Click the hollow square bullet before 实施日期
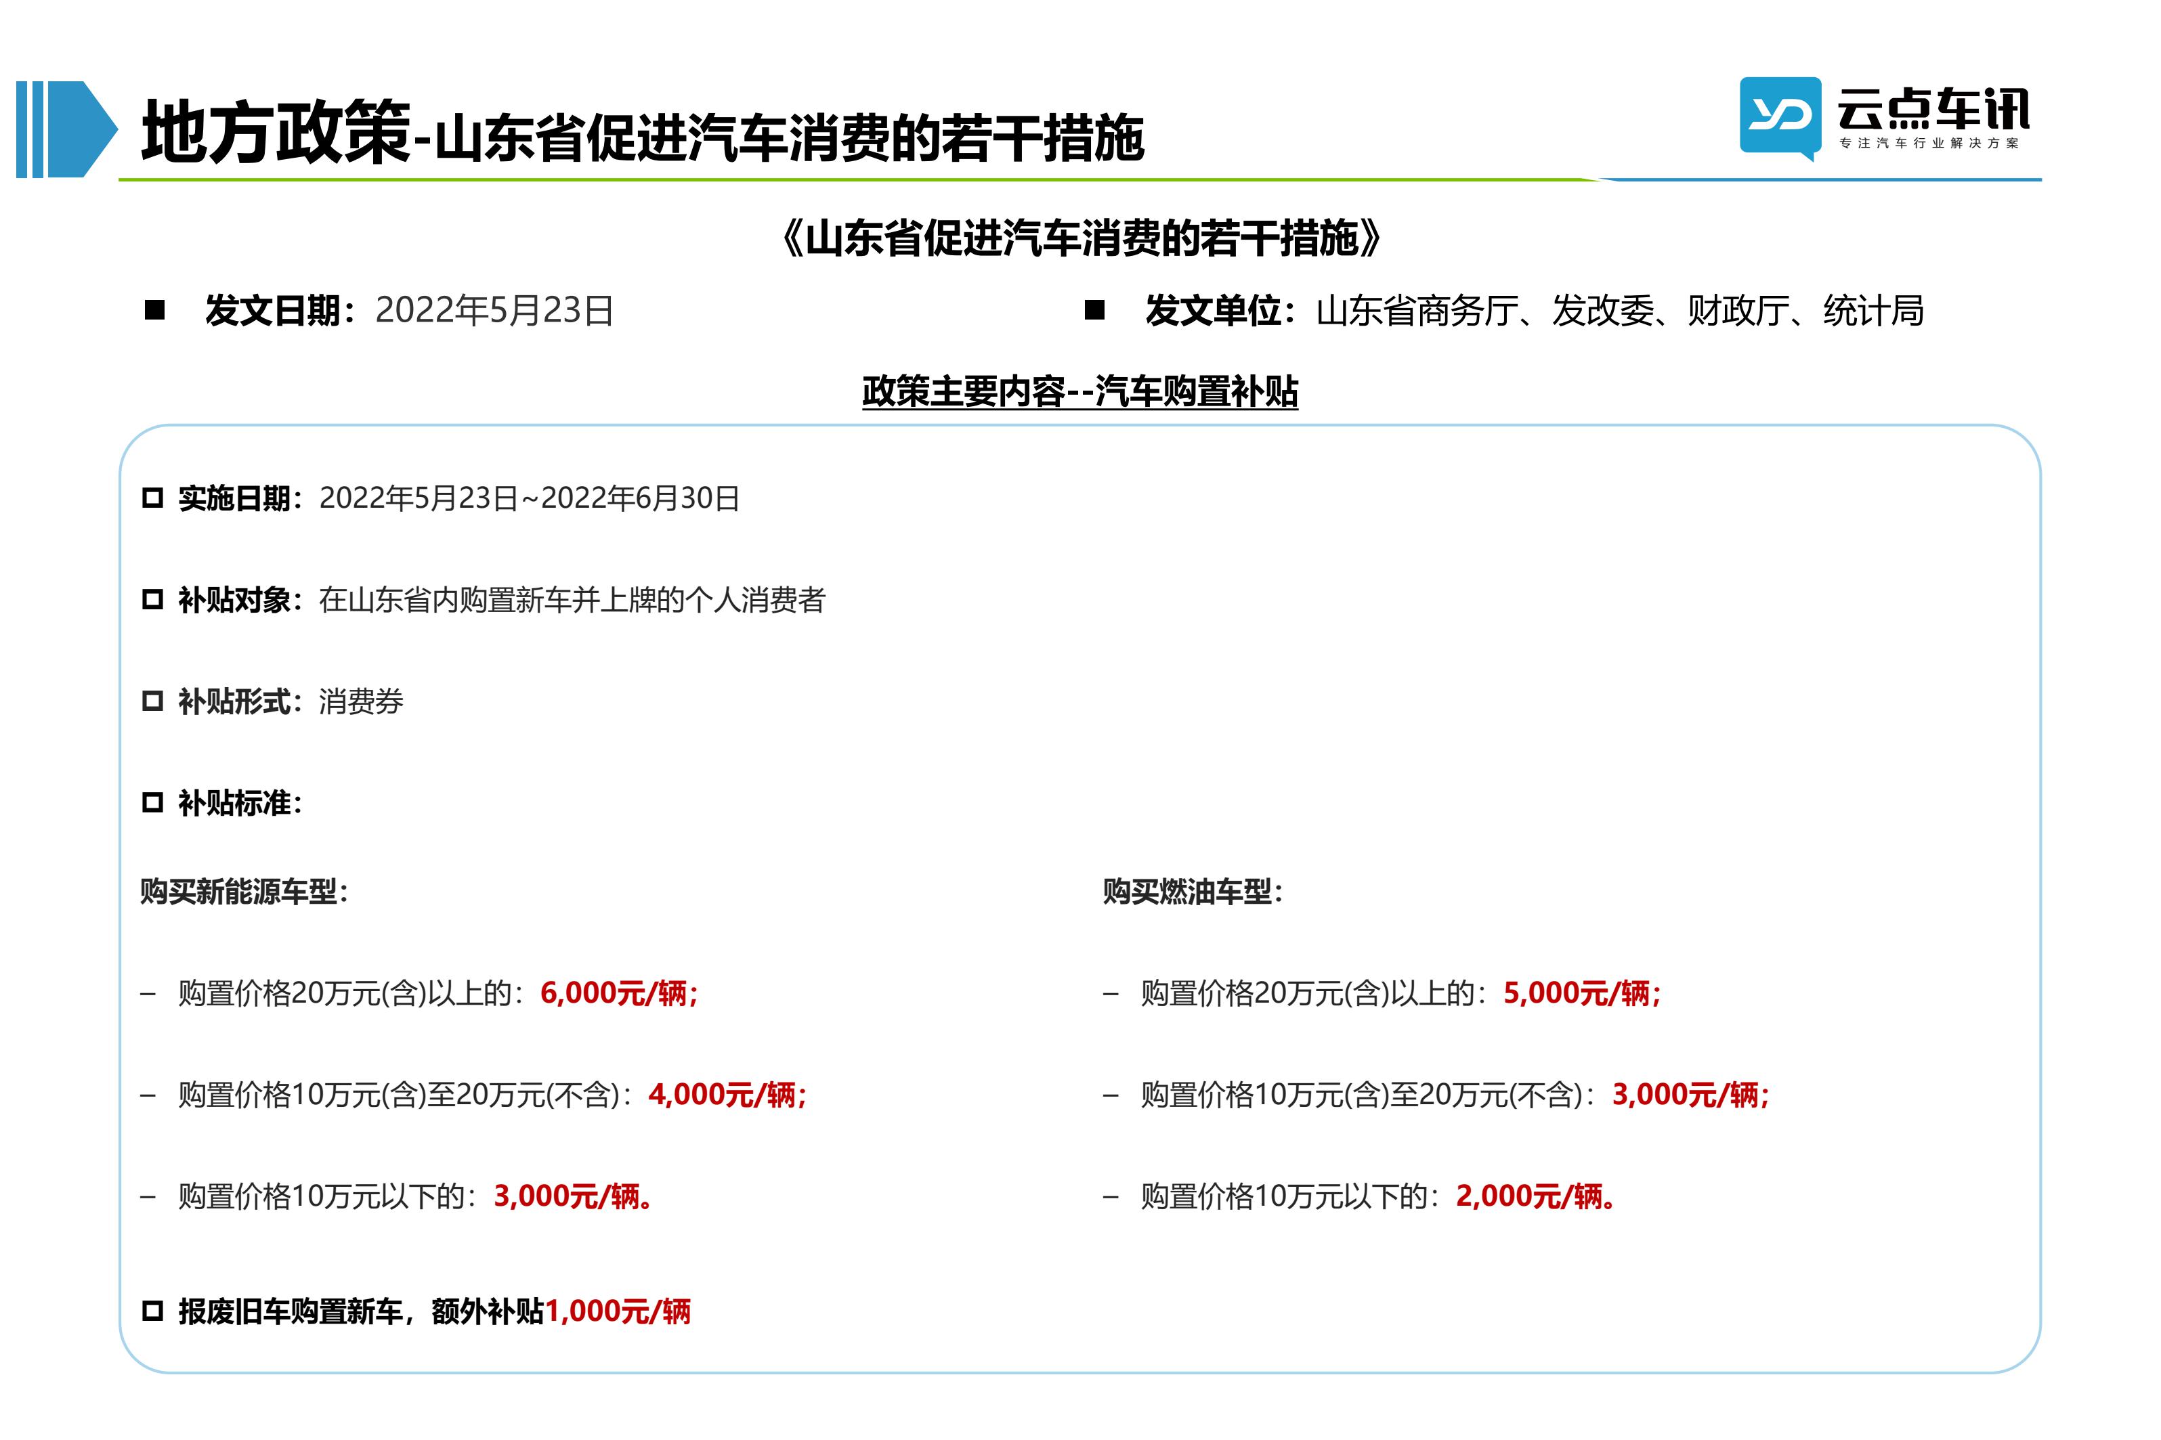 click(x=152, y=499)
